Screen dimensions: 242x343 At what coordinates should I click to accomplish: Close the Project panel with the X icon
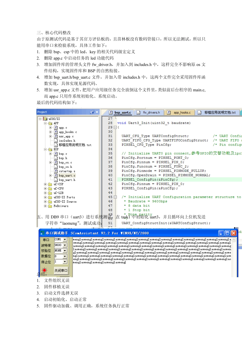pyautogui.click(x=97, y=112)
